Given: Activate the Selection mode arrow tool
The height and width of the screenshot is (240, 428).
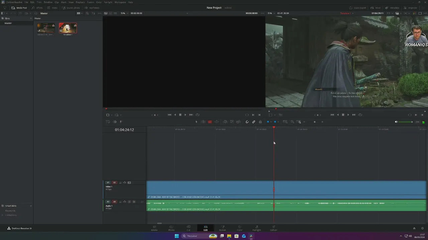Looking at the screenshot, I should click(197, 122).
